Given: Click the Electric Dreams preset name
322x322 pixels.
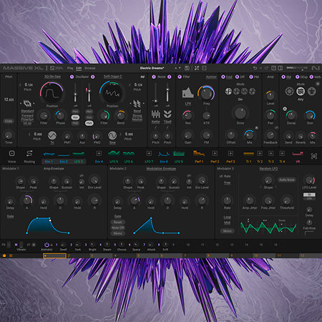Looking at the screenshot, I should [x=152, y=68].
